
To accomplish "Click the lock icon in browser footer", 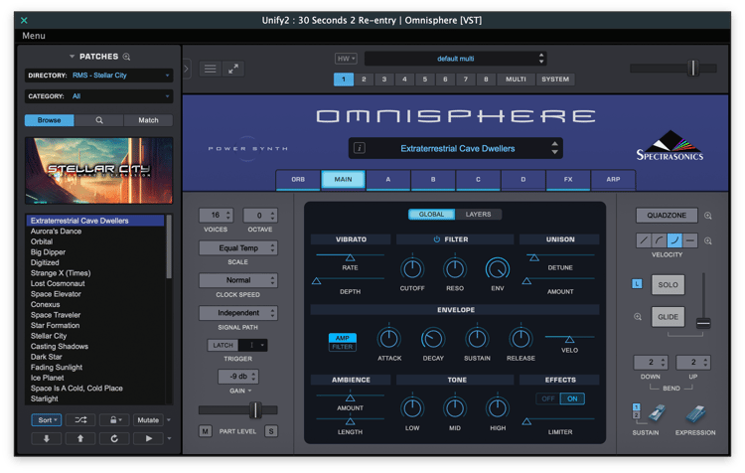I will tap(114, 419).
